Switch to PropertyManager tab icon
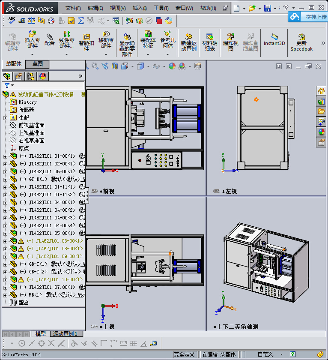The image size is (328, 360). coord(19,76)
